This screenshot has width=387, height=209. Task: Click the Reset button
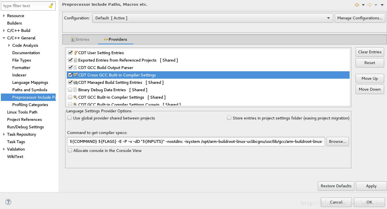pos(370,63)
